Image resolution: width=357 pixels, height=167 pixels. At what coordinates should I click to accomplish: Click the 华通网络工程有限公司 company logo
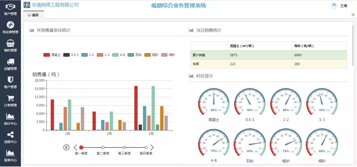27,5
